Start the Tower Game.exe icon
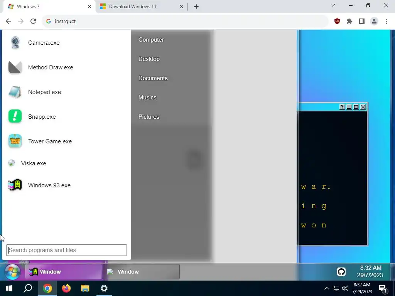The height and width of the screenshot is (296, 395). pyautogui.click(x=15, y=141)
